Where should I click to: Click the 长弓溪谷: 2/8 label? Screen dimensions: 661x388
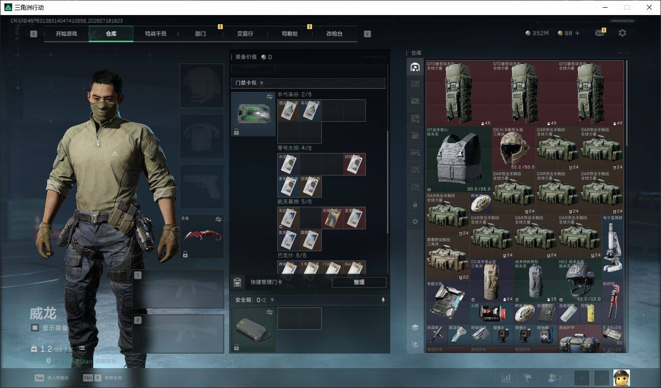click(x=295, y=95)
